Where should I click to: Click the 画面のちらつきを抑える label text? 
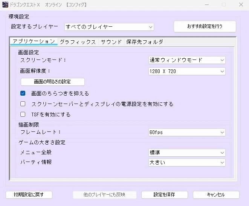pos(60,93)
